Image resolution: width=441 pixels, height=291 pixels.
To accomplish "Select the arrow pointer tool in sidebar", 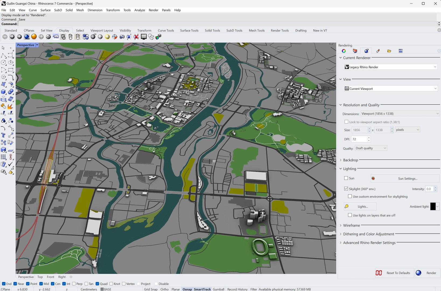I will pyautogui.click(x=3, y=48).
